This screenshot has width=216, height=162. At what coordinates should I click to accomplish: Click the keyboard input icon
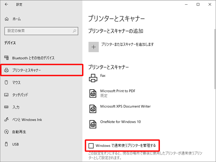pyautogui.click(x=6, y=107)
